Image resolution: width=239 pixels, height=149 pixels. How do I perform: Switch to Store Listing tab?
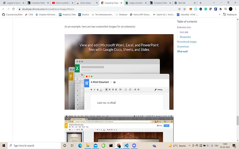click(87, 3)
